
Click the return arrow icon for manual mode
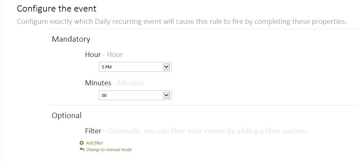(82, 149)
